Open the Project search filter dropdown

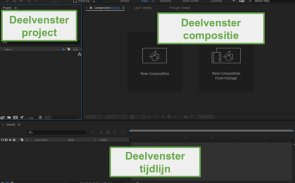click(x=5, y=43)
